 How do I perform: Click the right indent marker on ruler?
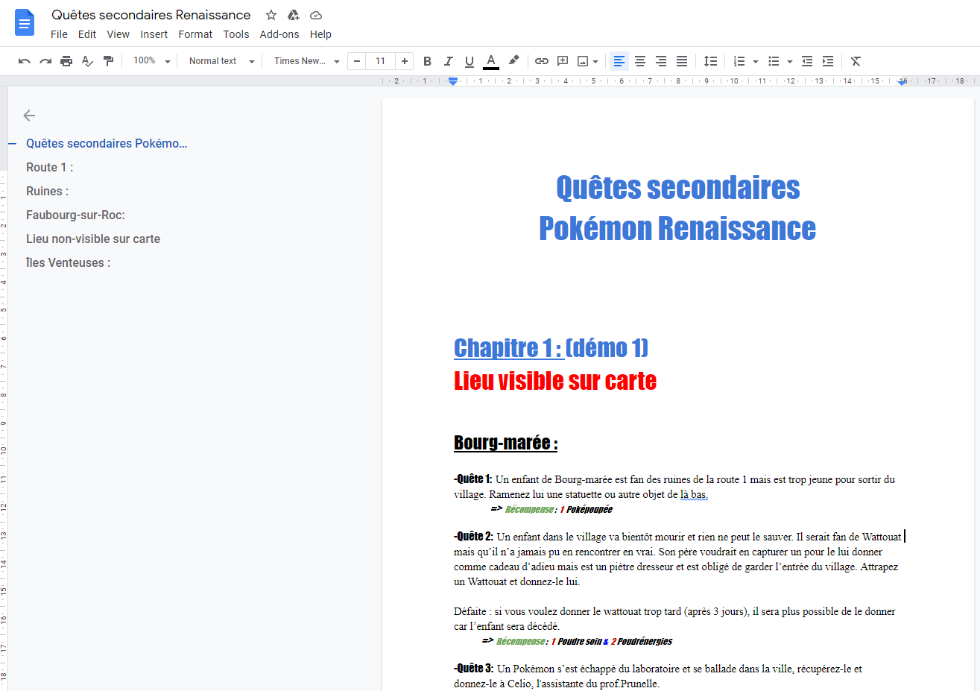(x=902, y=82)
